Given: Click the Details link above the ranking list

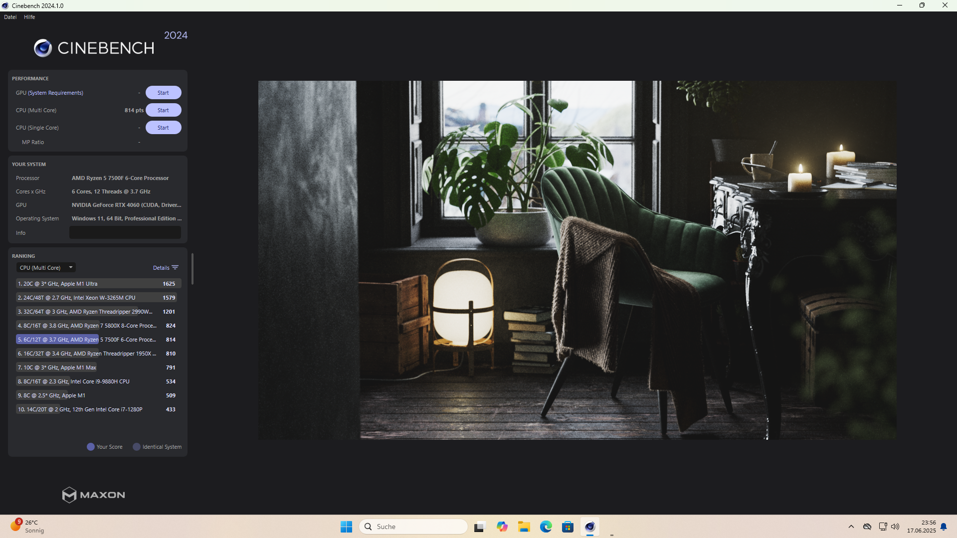Looking at the screenshot, I should [x=161, y=267].
